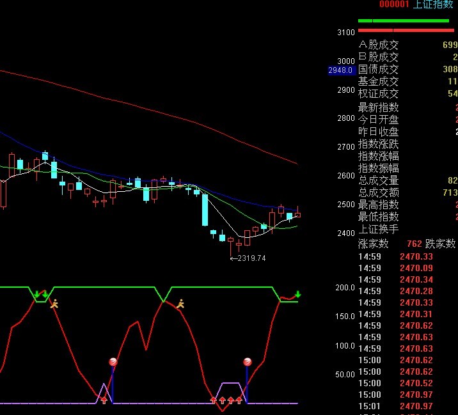Click the tick price 2470.34

[416, 279]
